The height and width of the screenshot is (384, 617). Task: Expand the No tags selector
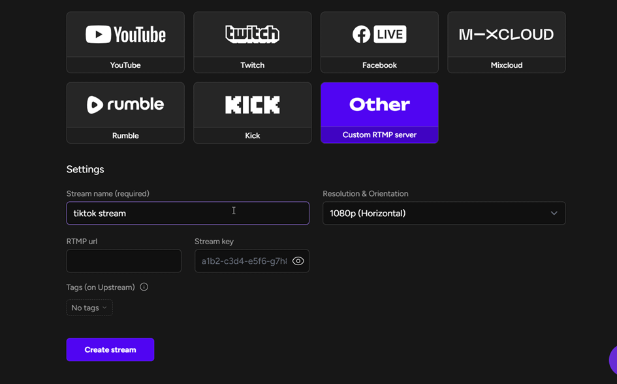click(89, 308)
